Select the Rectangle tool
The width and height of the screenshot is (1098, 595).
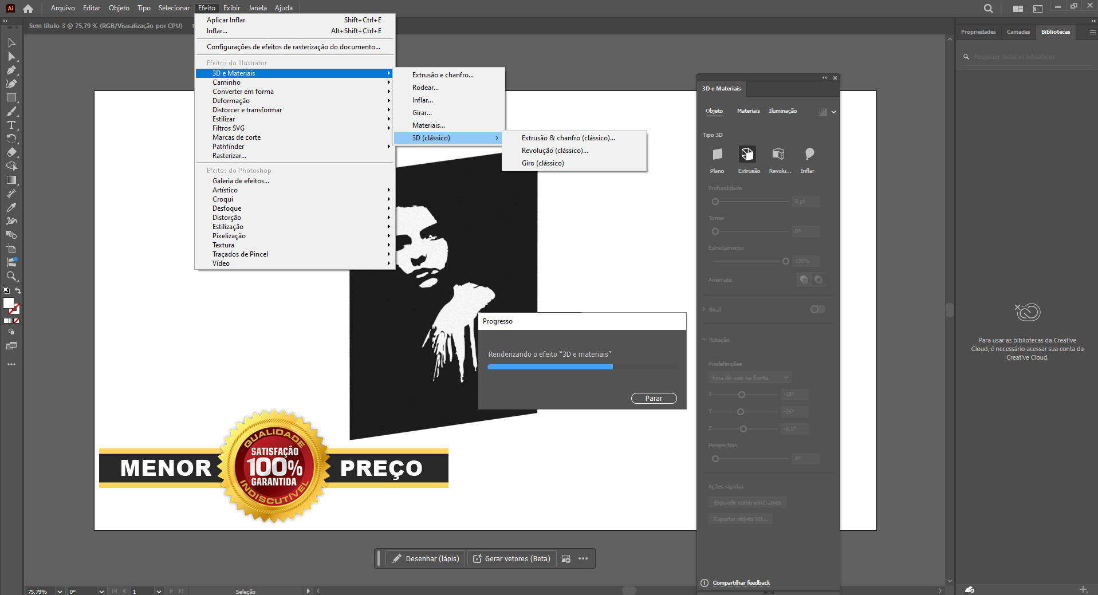11,98
